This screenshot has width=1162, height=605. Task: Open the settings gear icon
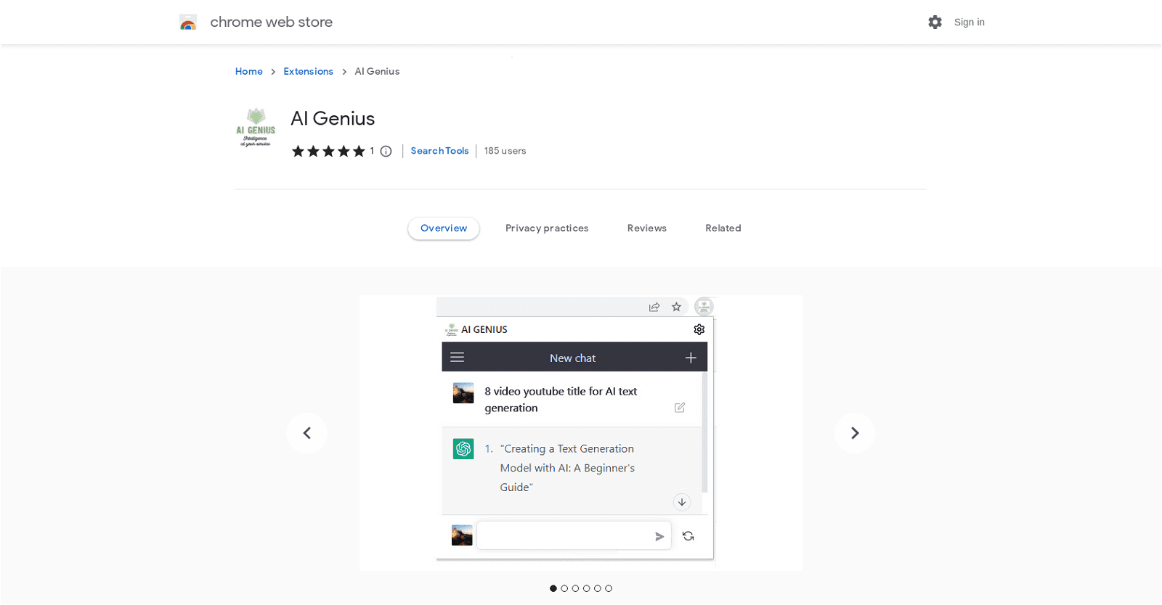tap(935, 22)
